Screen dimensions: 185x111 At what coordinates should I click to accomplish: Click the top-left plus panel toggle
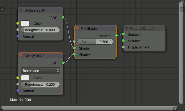[x=2, y=9]
